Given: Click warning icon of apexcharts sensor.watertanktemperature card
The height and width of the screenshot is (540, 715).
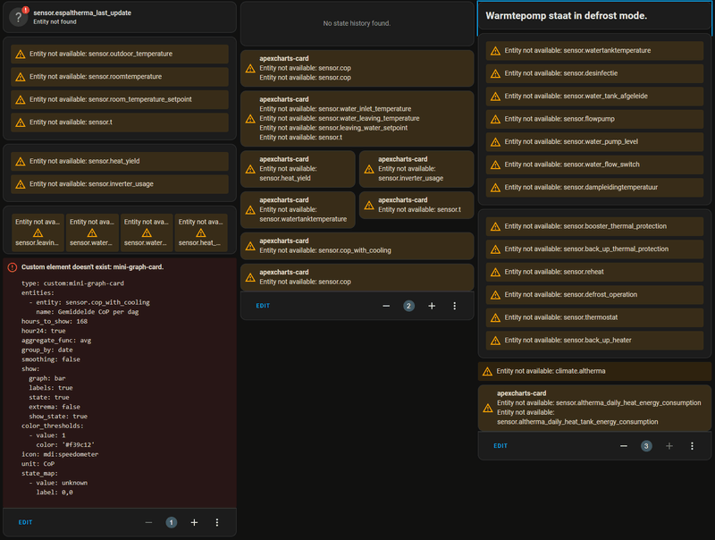Looking at the screenshot, I should click(x=250, y=210).
